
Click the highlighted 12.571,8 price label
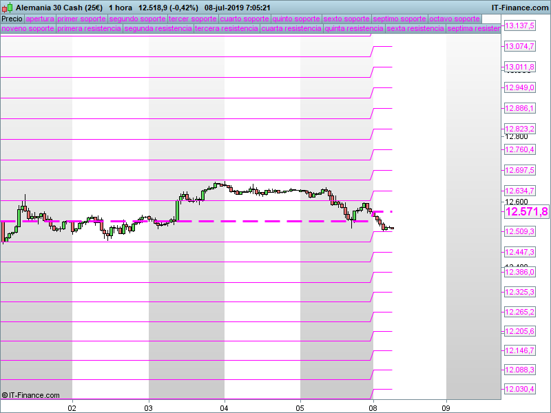(526, 212)
